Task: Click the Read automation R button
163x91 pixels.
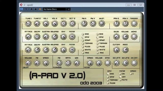Action: click(x=31, y=9)
